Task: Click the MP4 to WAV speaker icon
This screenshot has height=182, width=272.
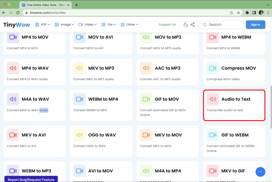Action: 13,68
